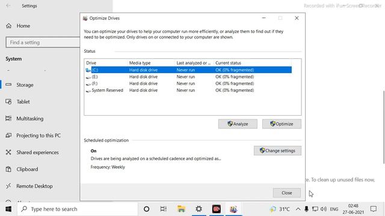Click the System Reserved drive icon
The width and height of the screenshot is (385, 216).
point(88,91)
